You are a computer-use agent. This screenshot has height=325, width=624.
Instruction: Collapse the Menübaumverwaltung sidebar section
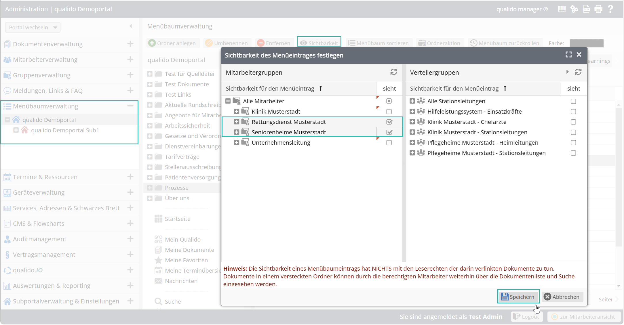coord(130,106)
